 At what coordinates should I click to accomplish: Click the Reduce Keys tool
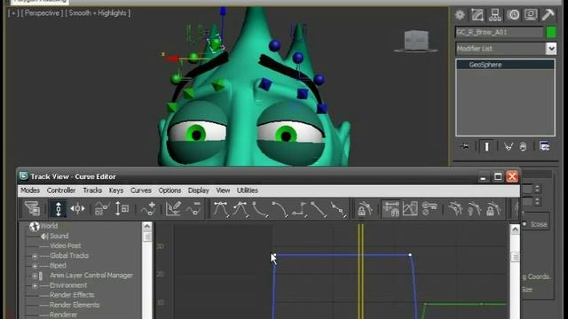[x=193, y=209]
